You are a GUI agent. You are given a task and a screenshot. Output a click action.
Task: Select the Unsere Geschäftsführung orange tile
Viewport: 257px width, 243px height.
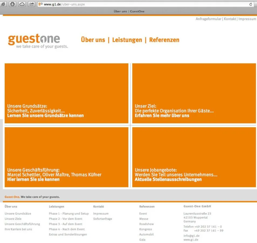click(66, 157)
